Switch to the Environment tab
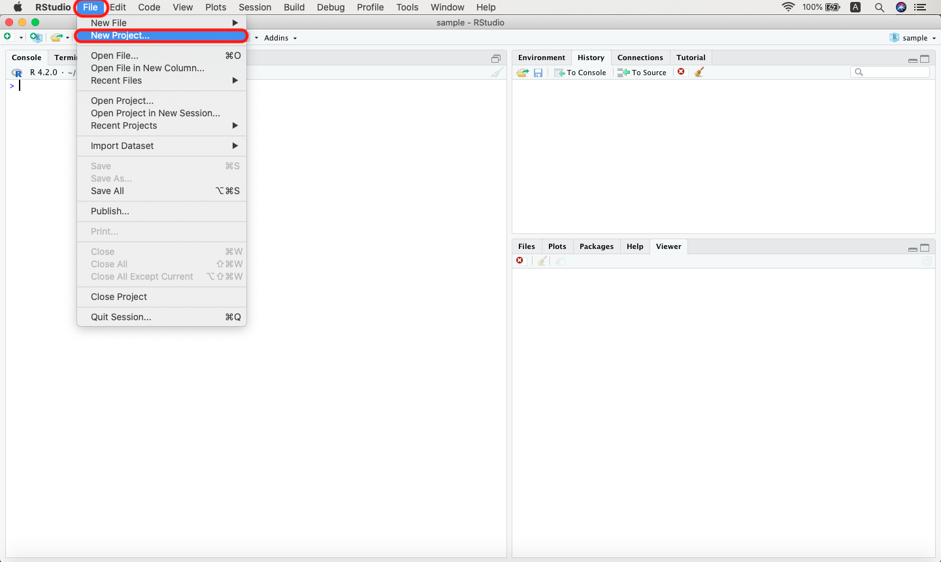The height and width of the screenshot is (562, 941). pos(541,58)
